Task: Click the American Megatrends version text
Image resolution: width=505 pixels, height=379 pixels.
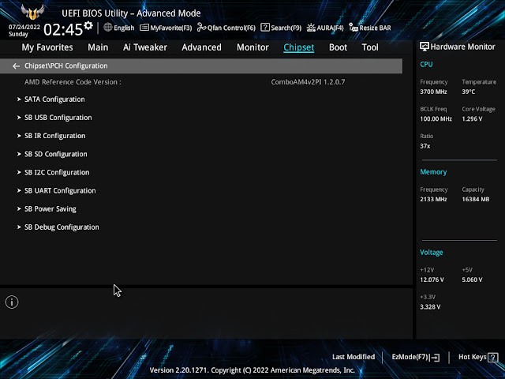Action: 252,370
